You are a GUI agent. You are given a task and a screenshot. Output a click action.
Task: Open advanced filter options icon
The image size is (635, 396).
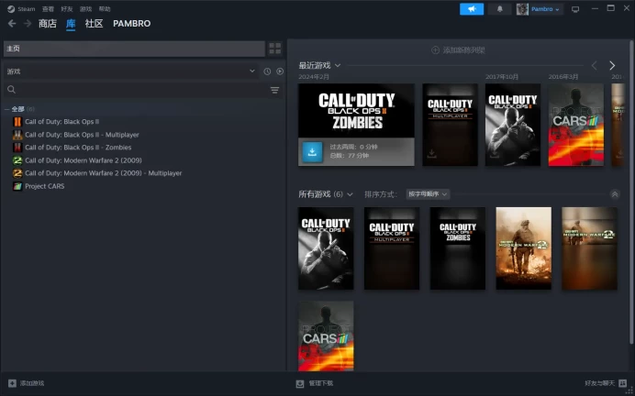coord(274,90)
